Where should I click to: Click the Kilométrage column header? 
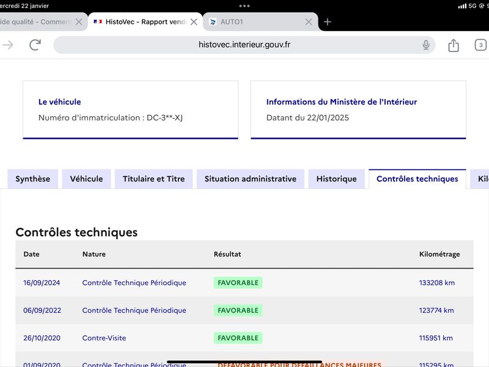439,254
